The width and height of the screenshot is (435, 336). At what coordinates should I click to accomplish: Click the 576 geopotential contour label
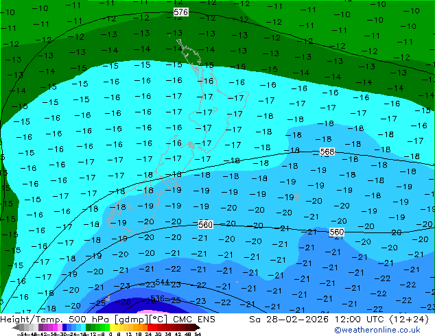(181, 12)
